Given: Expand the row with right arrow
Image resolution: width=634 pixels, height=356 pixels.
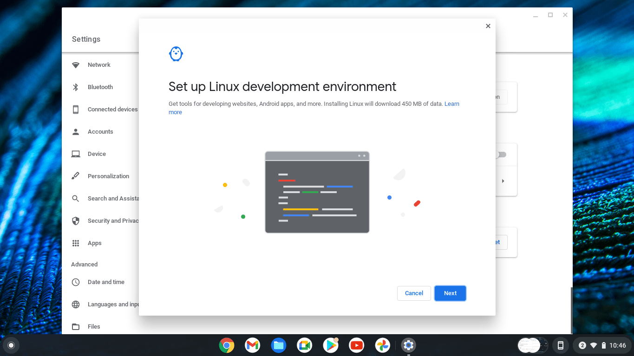Looking at the screenshot, I should tap(503, 181).
